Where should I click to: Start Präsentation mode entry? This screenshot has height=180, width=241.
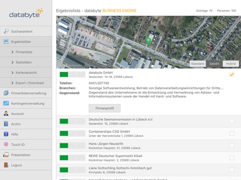(26, 155)
